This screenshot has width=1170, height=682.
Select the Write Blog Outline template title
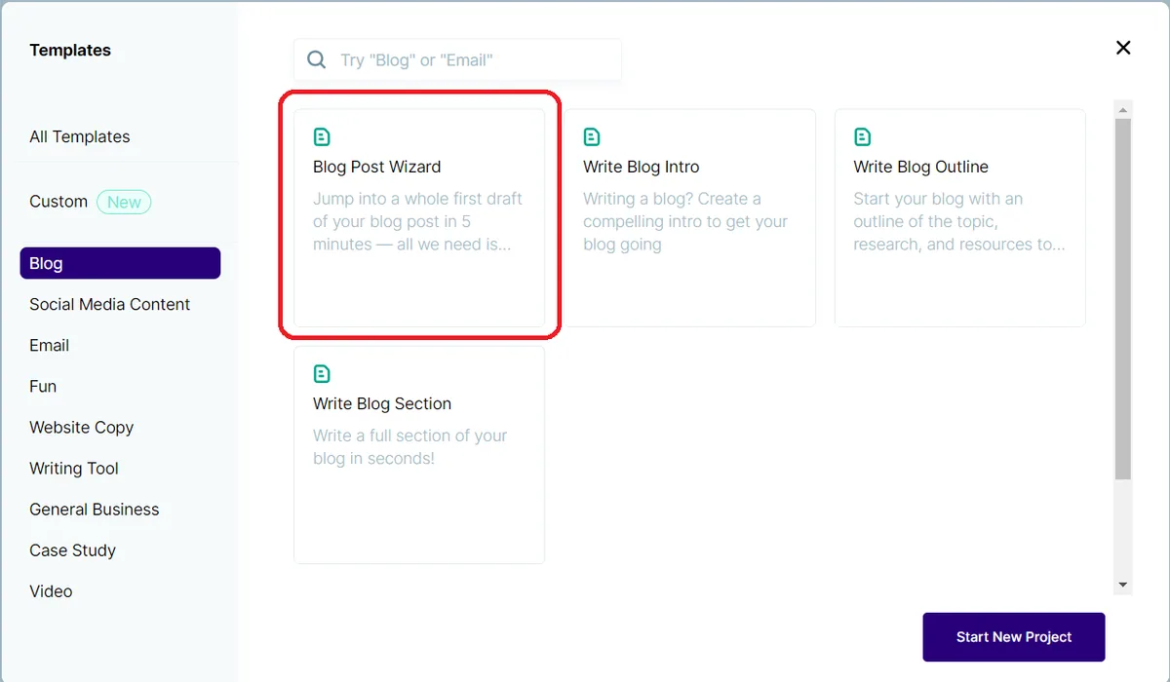pos(920,167)
